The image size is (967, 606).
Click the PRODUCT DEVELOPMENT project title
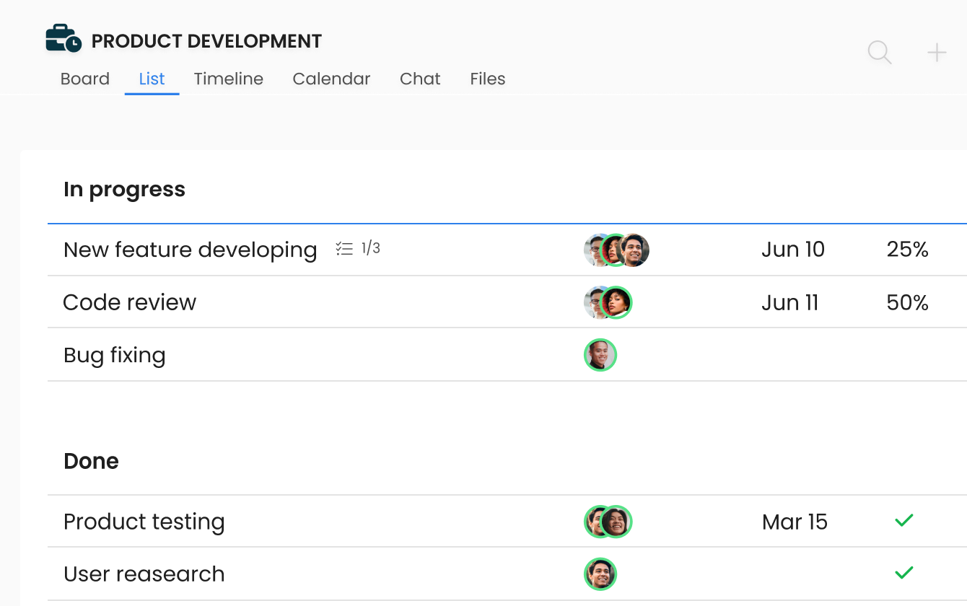point(207,42)
